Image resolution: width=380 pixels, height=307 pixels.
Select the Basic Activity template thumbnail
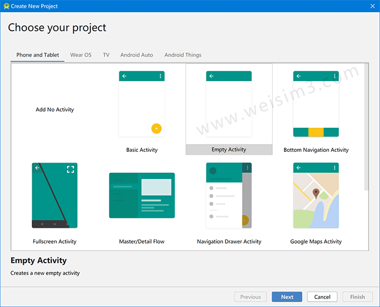[x=142, y=104]
